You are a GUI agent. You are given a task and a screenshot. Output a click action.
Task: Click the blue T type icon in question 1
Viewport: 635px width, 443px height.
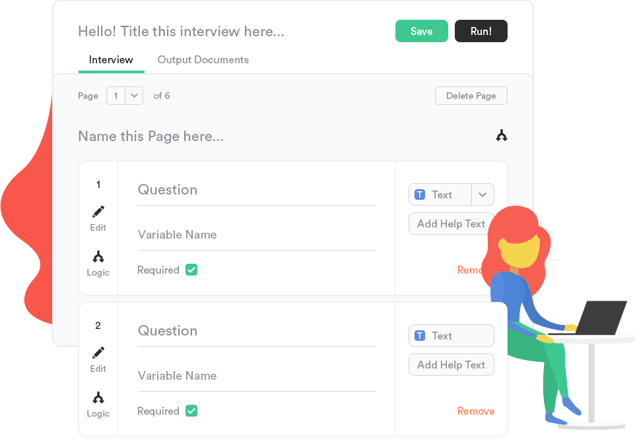[420, 194]
